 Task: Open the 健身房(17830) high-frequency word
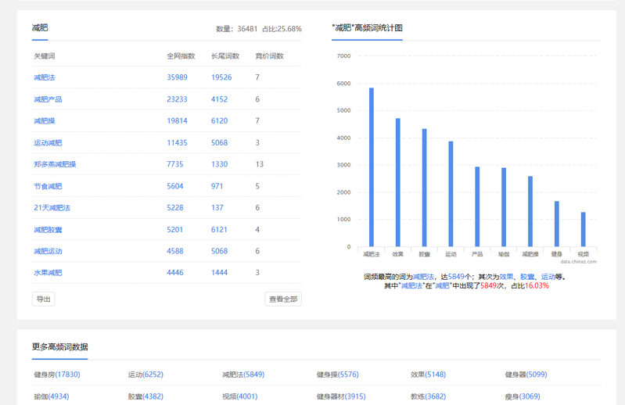coord(57,375)
